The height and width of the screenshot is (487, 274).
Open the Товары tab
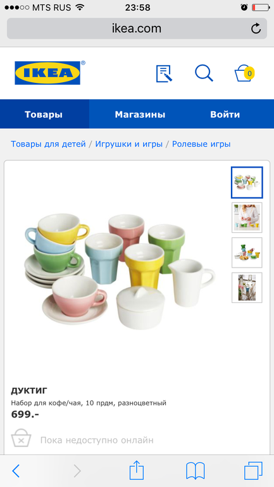click(44, 114)
